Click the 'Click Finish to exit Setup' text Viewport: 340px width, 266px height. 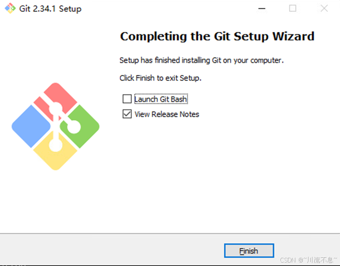(161, 78)
